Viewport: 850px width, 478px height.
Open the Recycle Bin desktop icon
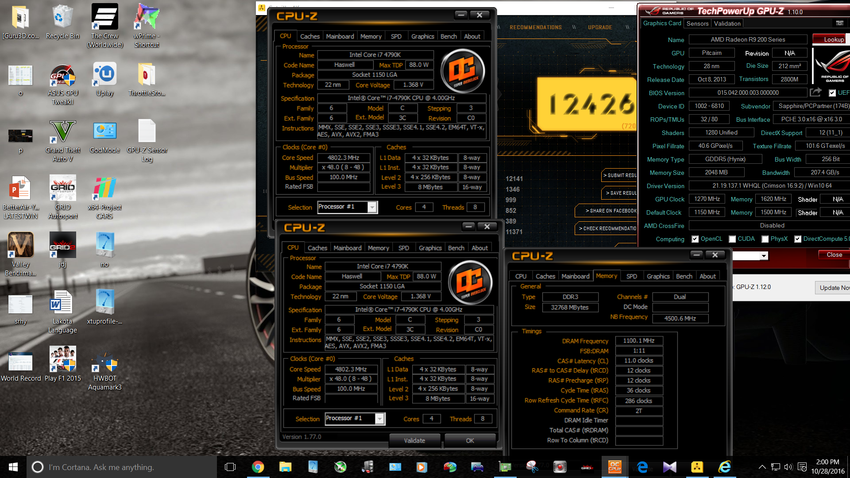coord(62,23)
